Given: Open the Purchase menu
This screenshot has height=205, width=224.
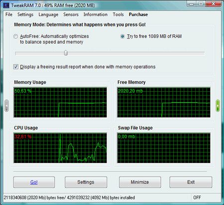Looking at the screenshot, I should [x=138, y=14].
